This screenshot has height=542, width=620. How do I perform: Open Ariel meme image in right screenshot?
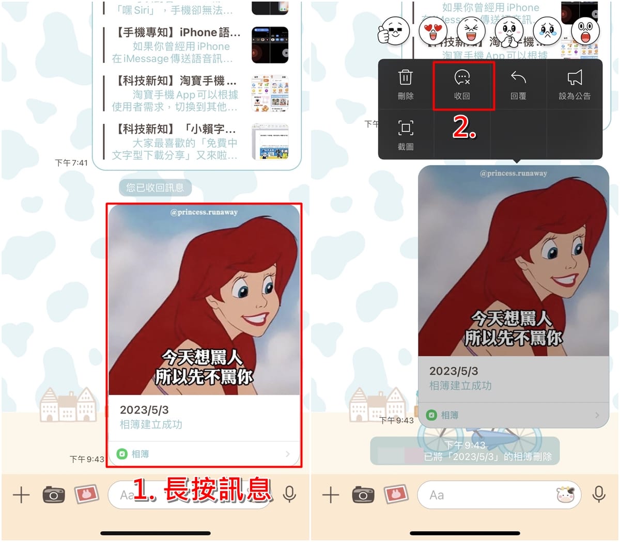coord(514,261)
